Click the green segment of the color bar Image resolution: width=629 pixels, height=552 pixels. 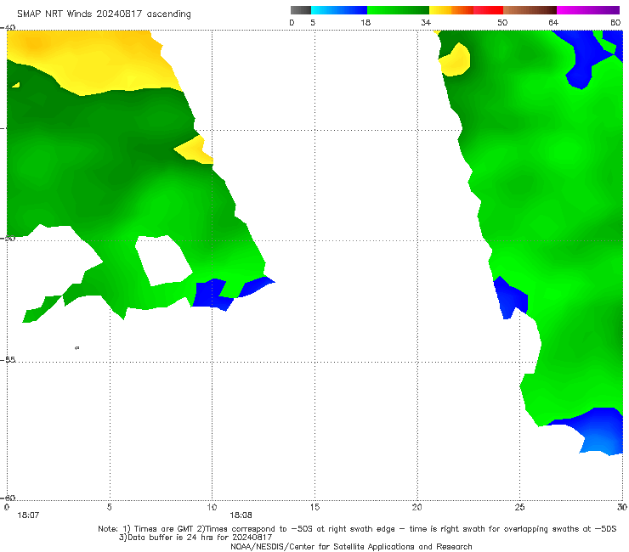tap(398, 10)
